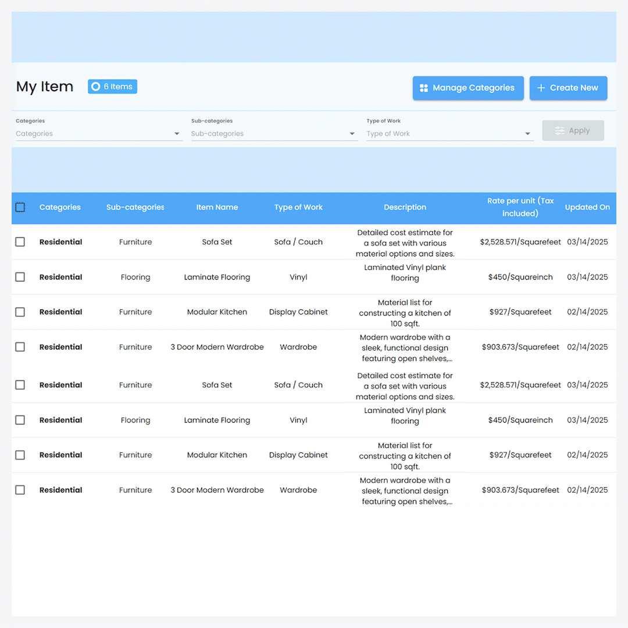
Task: Click the Sub-categories column header
Action: [135, 208]
